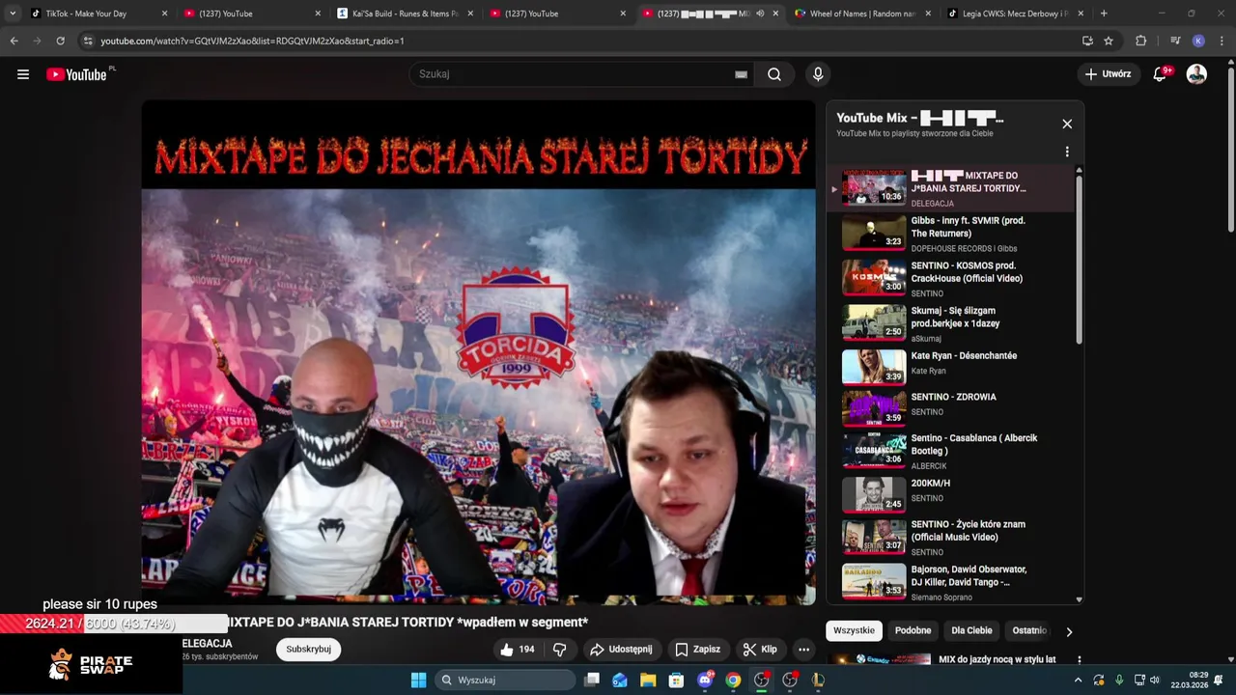Screen dimensions: 1236x695
Task: Subscribe with the Subskrybuj button
Action: coord(308,650)
